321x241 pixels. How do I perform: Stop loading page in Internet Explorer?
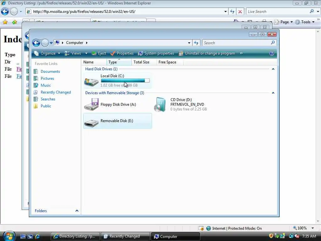click(240, 12)
